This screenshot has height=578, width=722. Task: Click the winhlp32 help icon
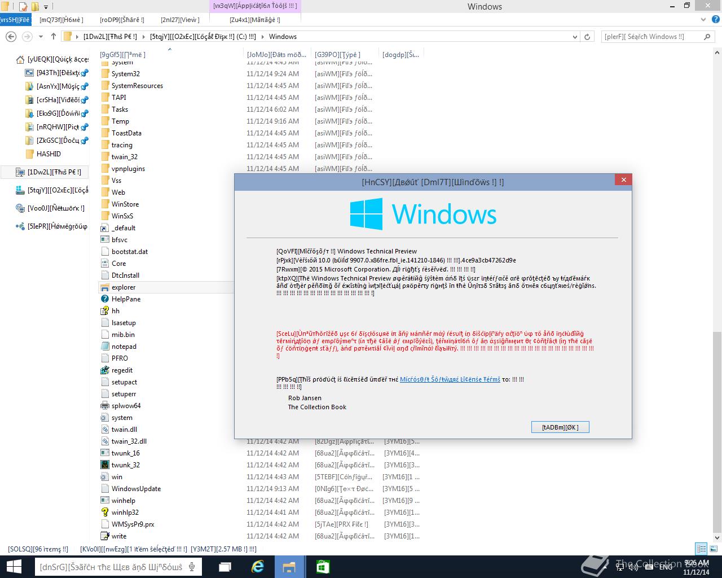(x=104, y=513)
